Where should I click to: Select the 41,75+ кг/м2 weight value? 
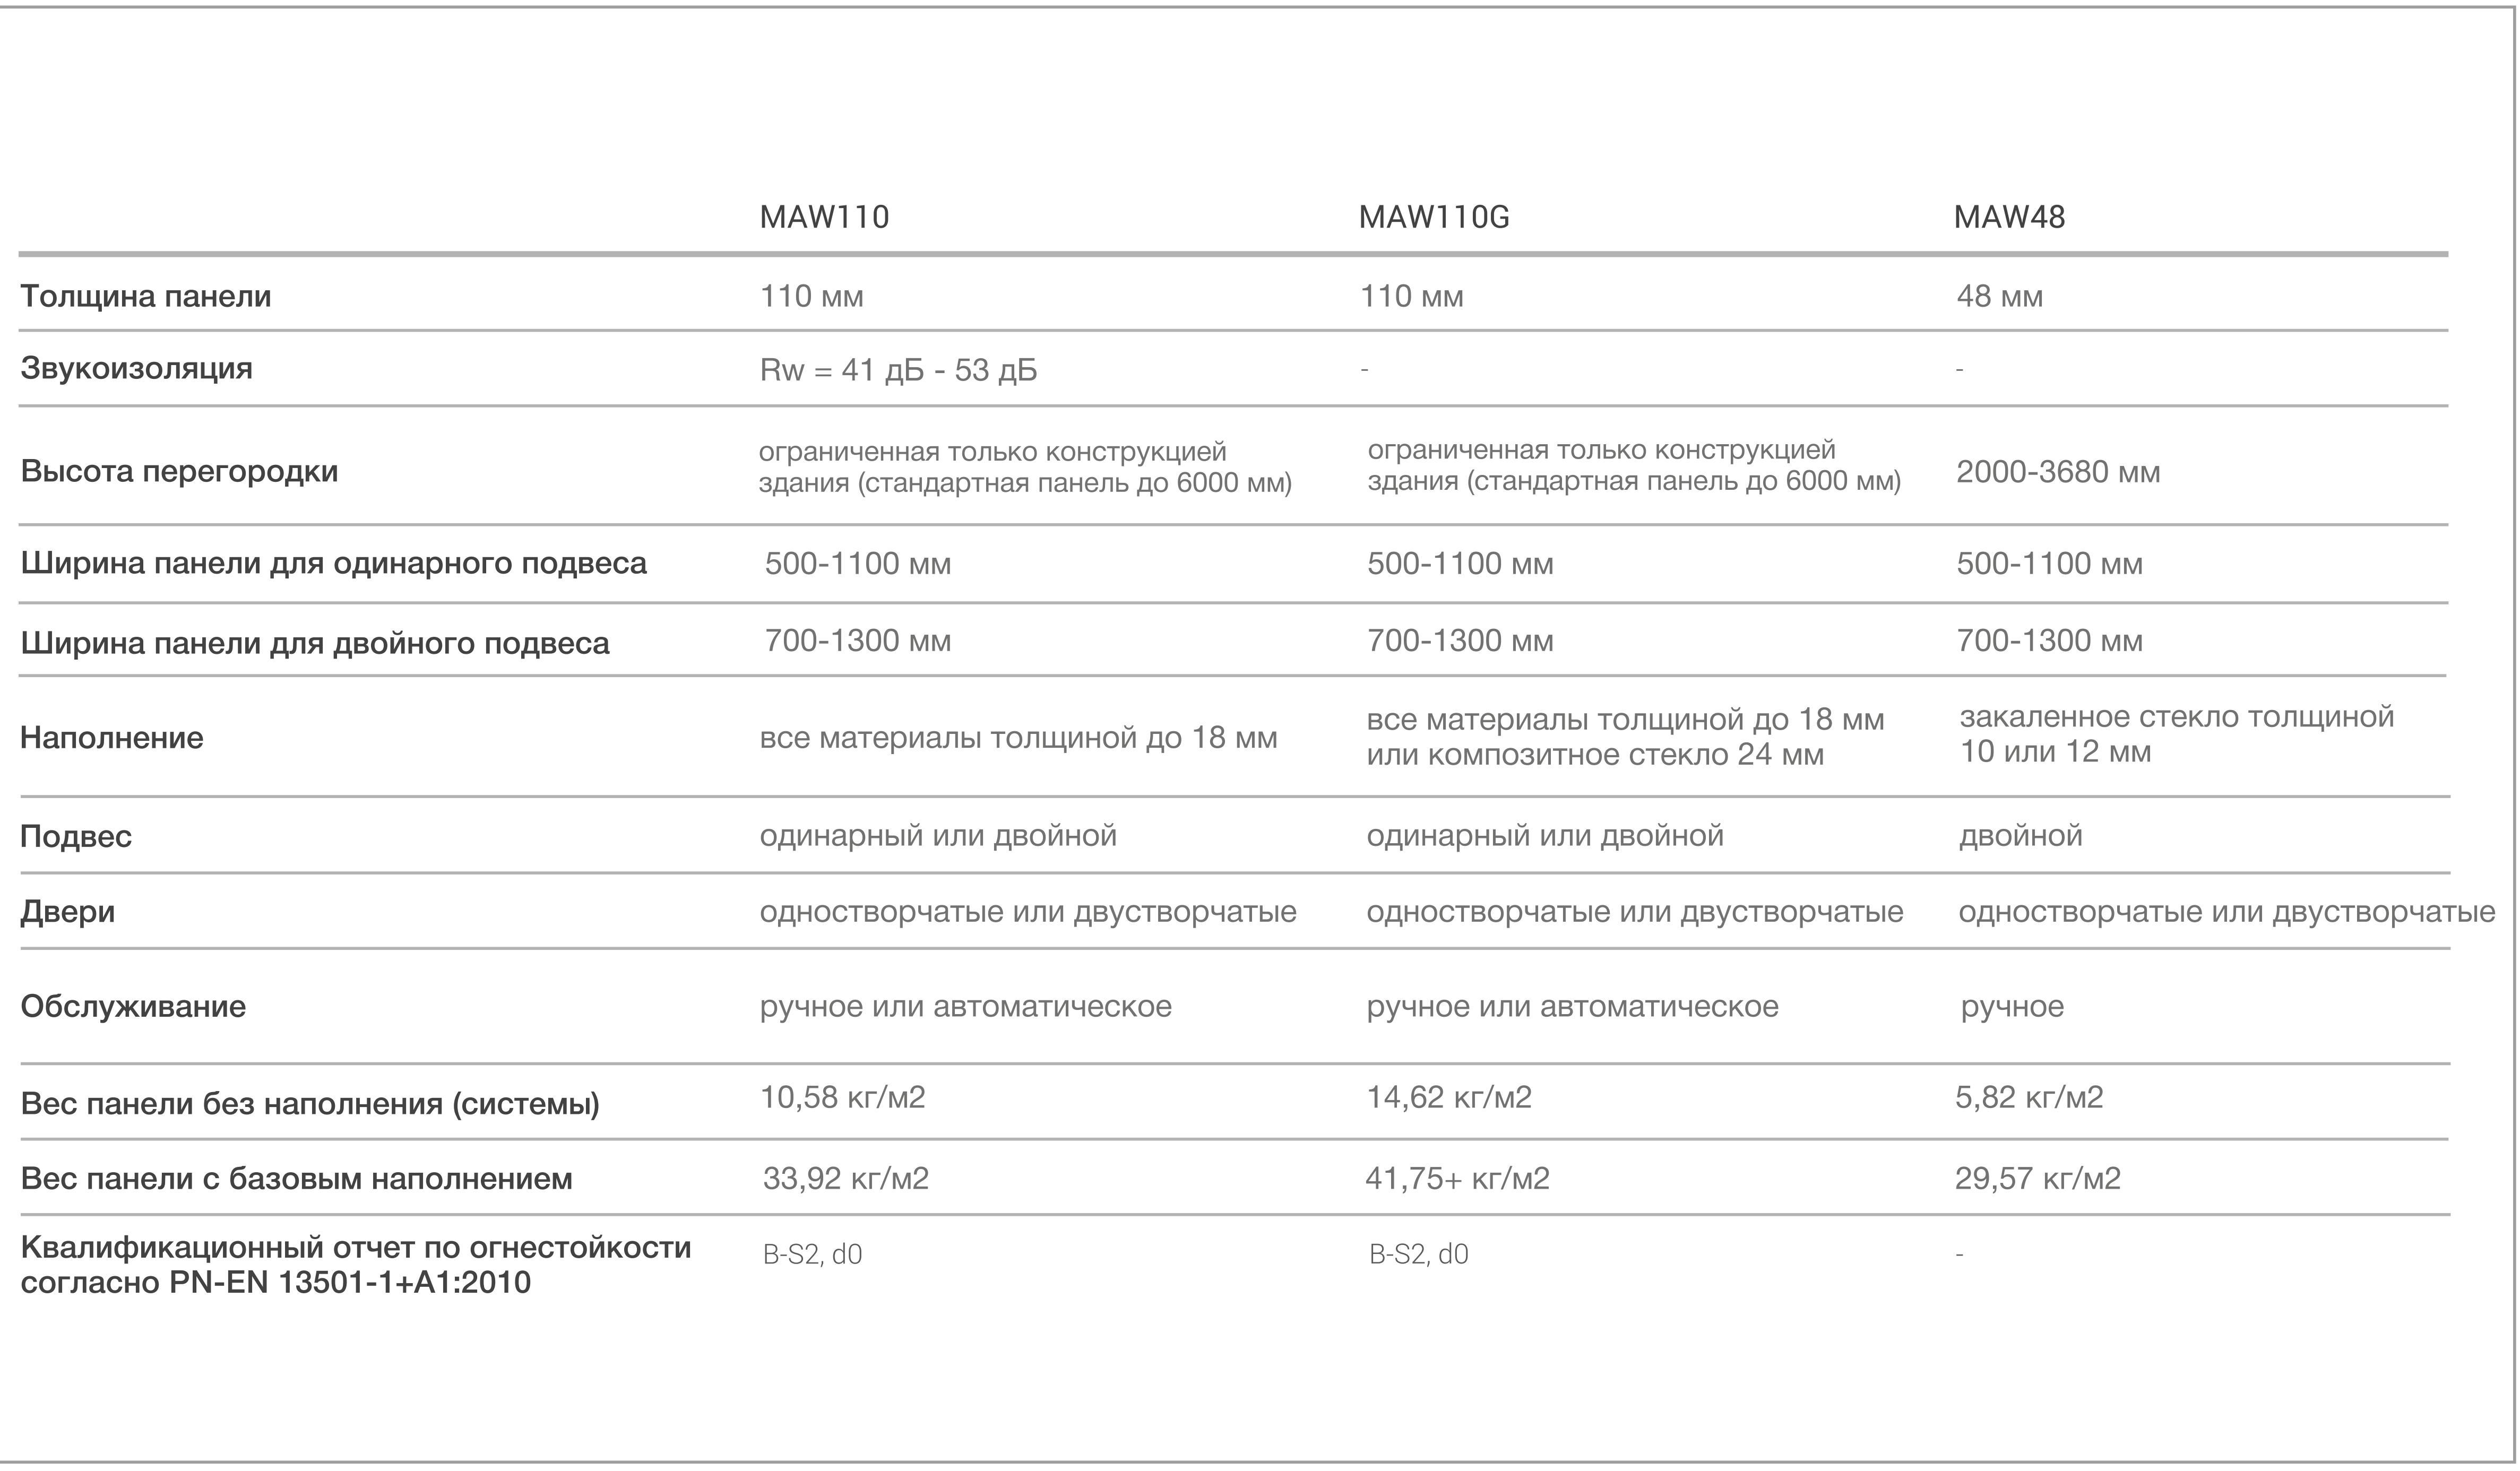(x=1457, y=1179)
